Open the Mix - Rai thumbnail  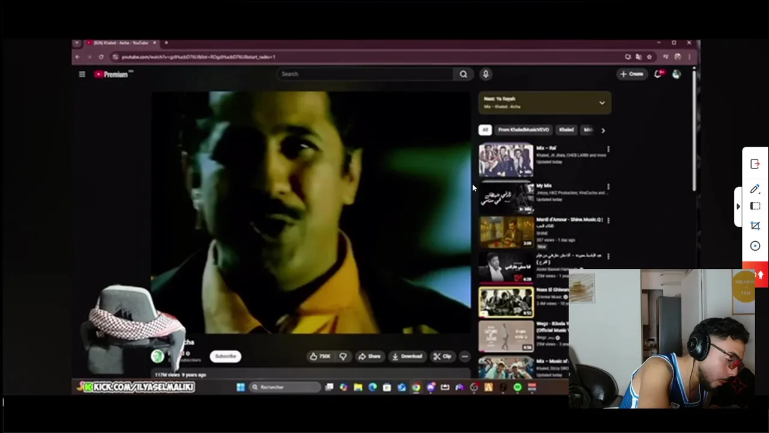[x=506, y=160]
